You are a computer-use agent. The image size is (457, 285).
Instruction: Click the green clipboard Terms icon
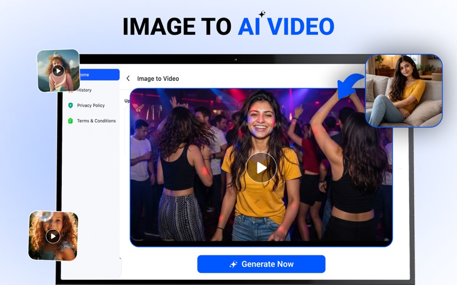[70, 121]
